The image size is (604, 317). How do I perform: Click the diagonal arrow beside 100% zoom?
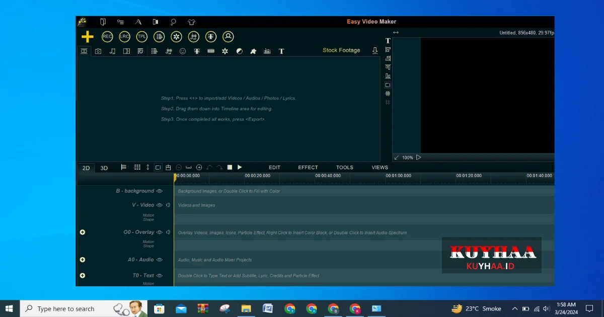pos(396,157)
